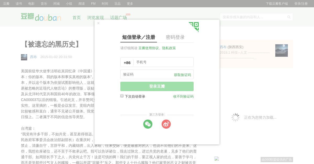
Task: Open 更多 menu in top bar
Action: (130, 4)
